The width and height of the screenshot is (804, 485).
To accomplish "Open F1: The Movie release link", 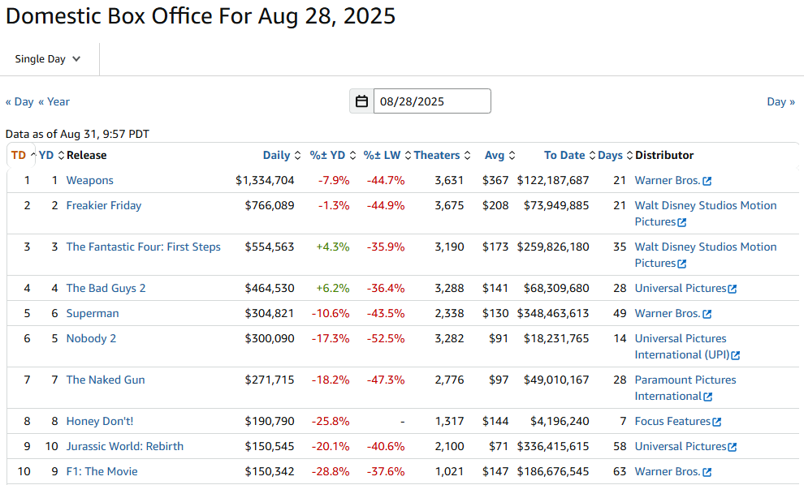I will [x=102, y=472].
